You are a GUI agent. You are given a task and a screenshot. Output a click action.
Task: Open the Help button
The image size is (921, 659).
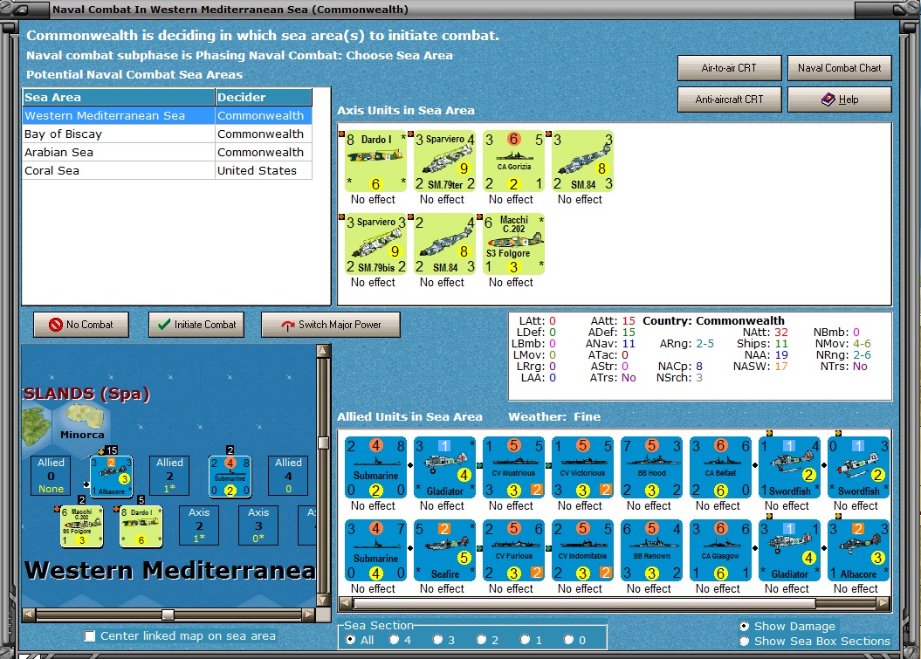point(839,100)
